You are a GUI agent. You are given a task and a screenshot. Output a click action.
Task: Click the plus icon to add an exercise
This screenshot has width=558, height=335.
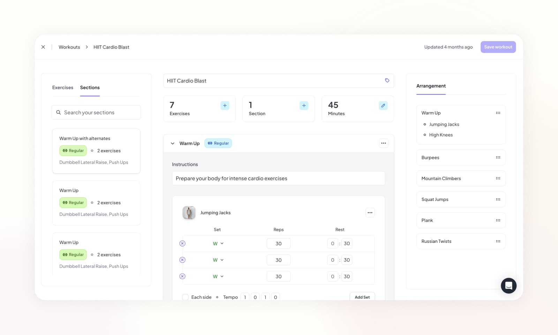(x=225, y=105)
